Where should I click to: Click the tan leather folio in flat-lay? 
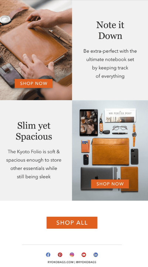(111, 151)
